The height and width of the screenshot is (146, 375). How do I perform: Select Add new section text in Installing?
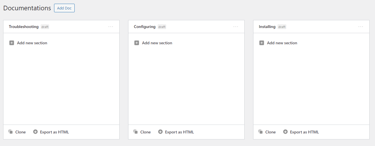tap(282, 43)
